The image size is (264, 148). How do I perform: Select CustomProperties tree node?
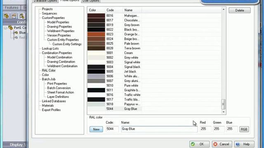click(53, 18)
